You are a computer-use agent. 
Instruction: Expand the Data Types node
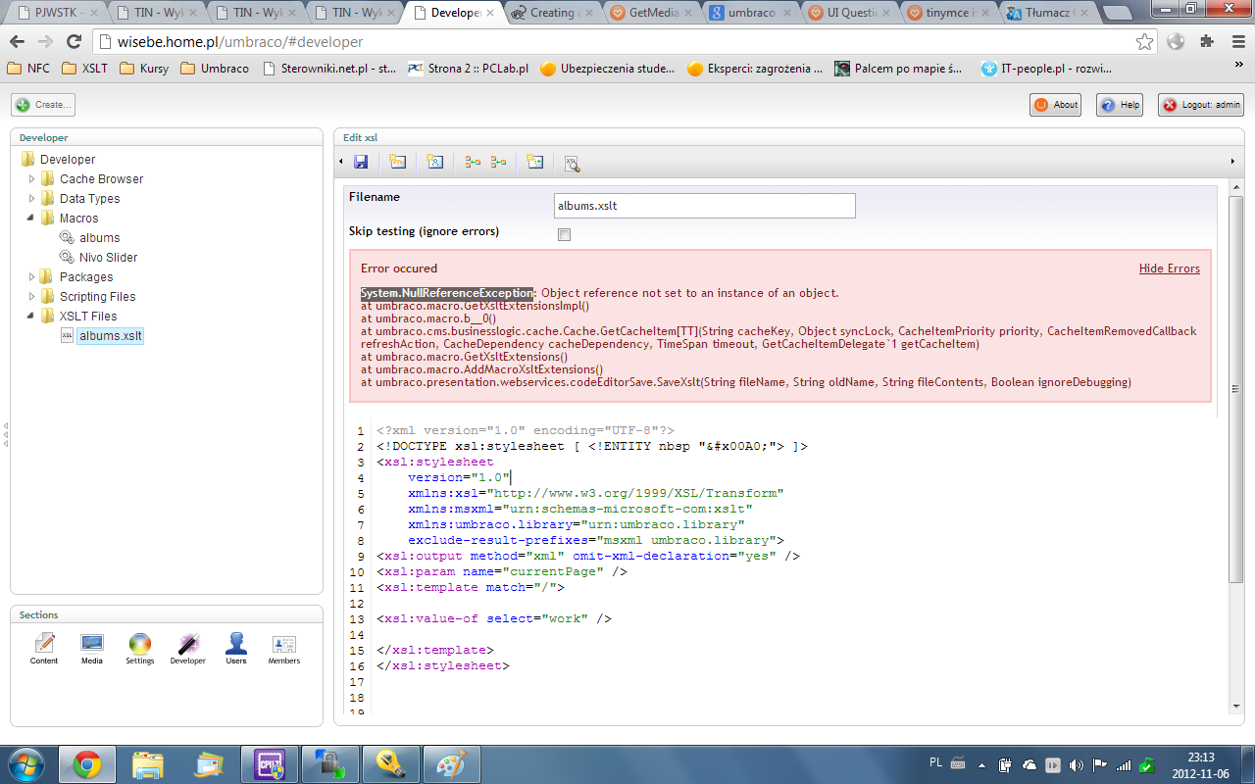(x=32, y=198)
